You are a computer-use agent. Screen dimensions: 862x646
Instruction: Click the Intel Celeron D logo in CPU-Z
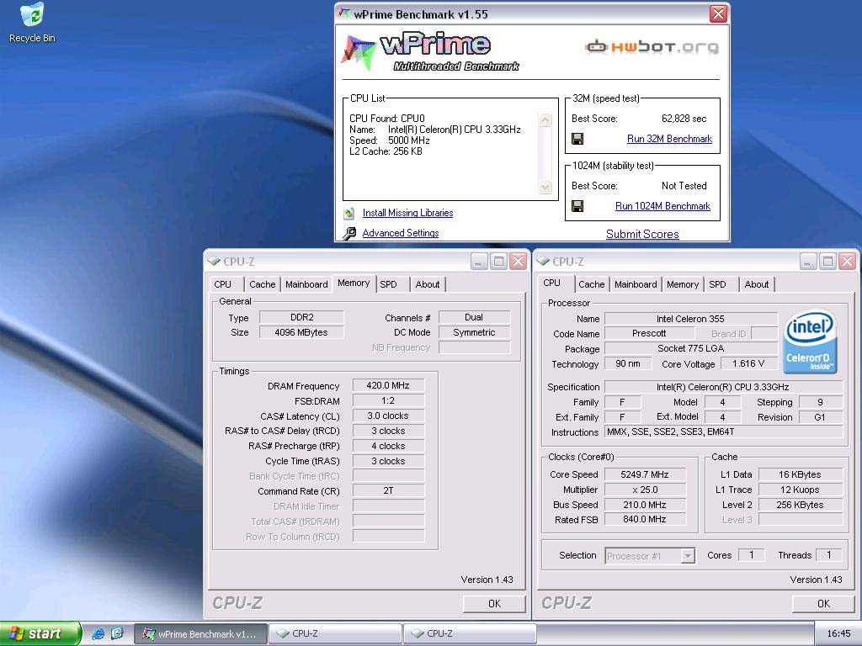point(810,343)
